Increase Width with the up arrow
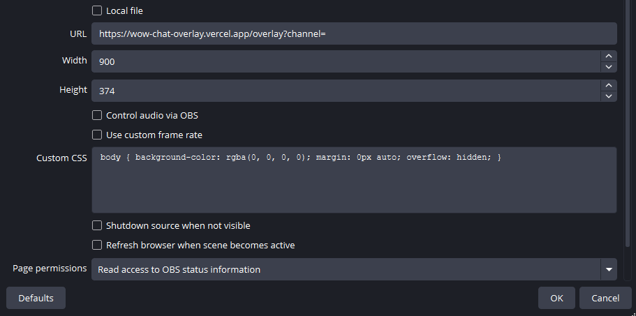This screenshot has height=316, width=636. click(609, 56)
